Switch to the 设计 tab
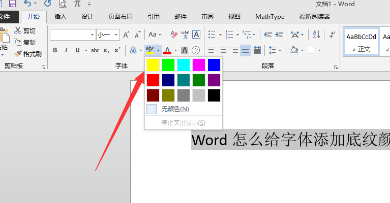 tap(87, 17)
